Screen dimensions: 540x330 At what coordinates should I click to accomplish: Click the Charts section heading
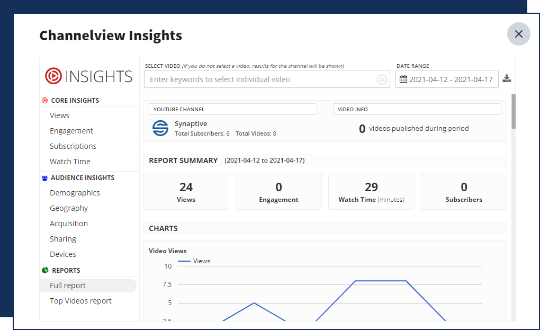(x=163, y=228)
